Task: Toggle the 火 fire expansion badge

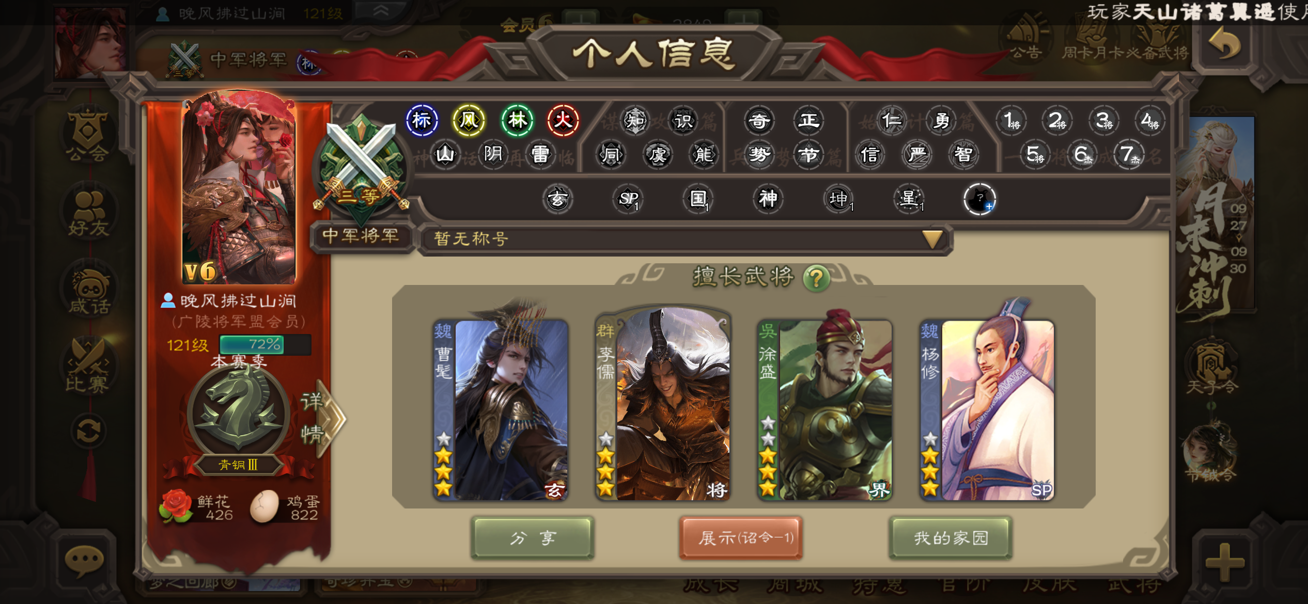Action: (x=563, y=120)
